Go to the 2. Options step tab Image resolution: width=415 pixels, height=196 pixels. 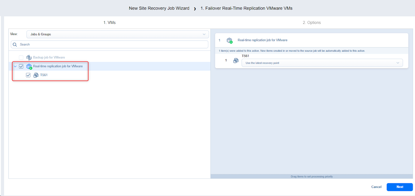click(x=312, y=23)
